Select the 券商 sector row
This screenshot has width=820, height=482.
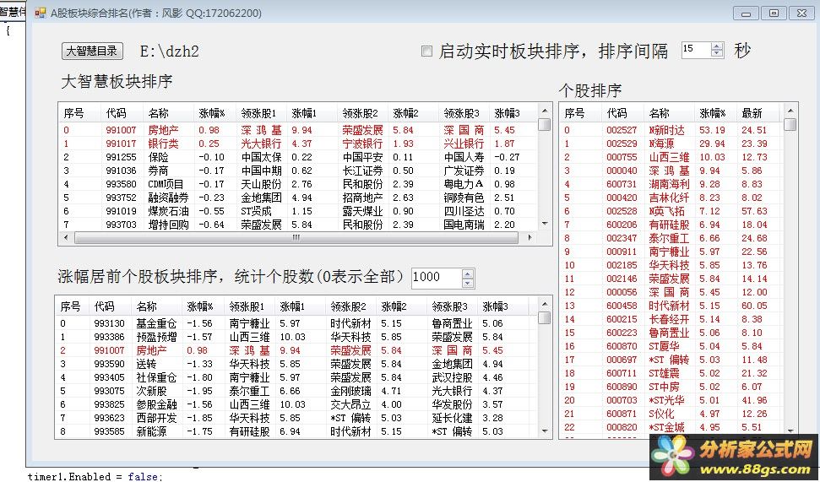(x=298, y=171)
